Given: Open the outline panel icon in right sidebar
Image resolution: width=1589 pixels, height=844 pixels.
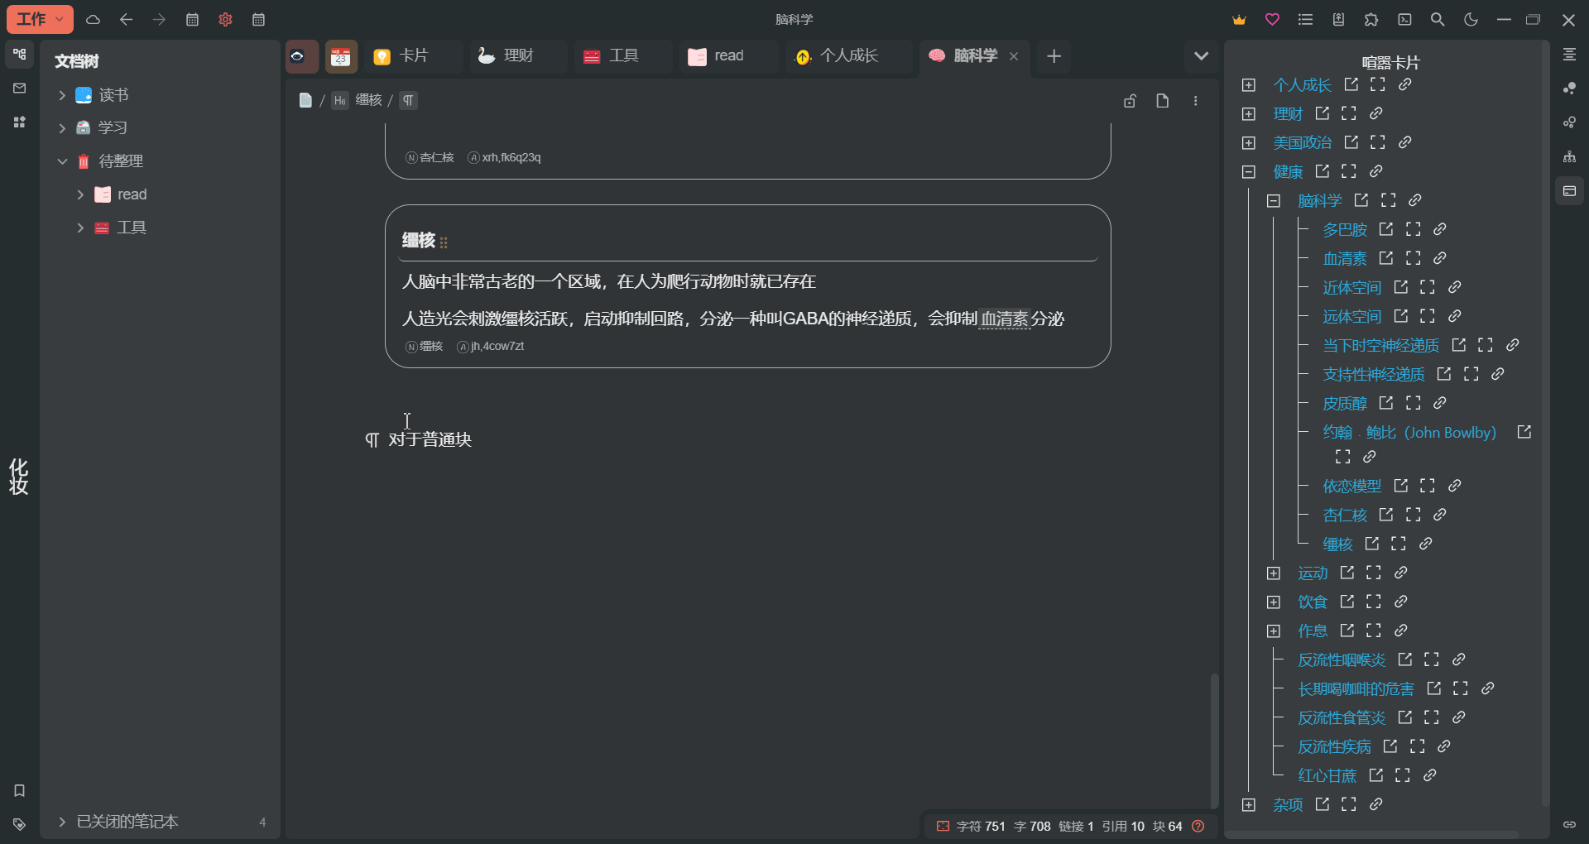Looking at the screenshot, I should point(1570,54).
